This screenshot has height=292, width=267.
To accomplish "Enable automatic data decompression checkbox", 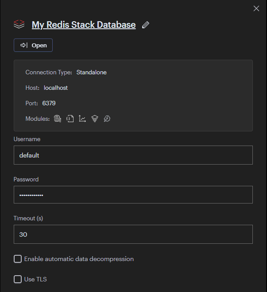I will (x=18, y=259).
